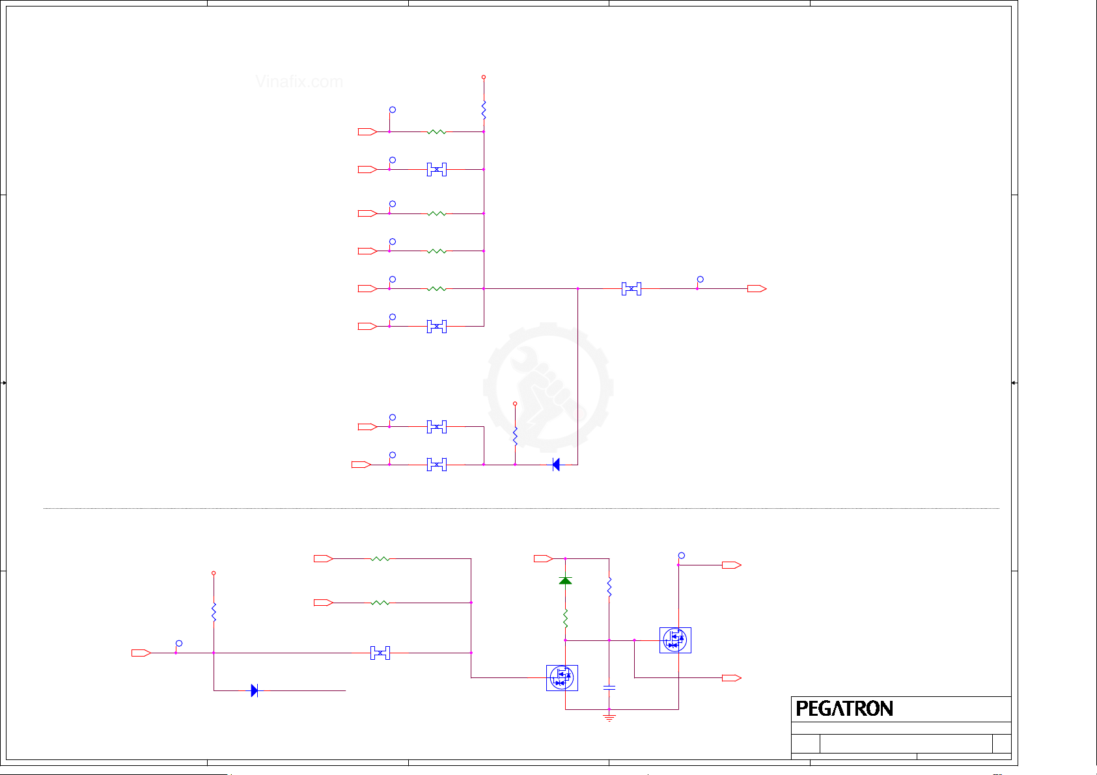The image size is (1097, 775).
Task: Select the test point circle beside the upper circuit's output port
Action: click(x=700, y=280)
